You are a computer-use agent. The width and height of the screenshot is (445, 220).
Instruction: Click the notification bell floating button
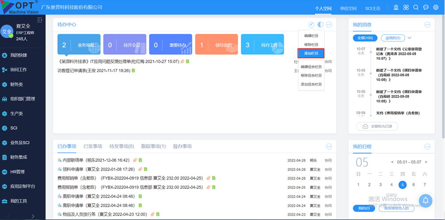[x=425, y=201]
